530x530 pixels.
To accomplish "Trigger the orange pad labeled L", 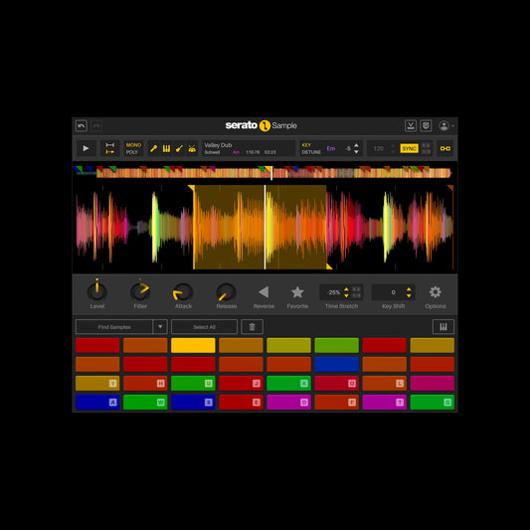I will point(384,383).
